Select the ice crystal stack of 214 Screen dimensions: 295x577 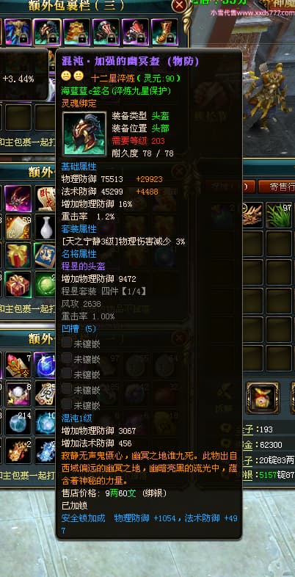click(x=18, y=421)
